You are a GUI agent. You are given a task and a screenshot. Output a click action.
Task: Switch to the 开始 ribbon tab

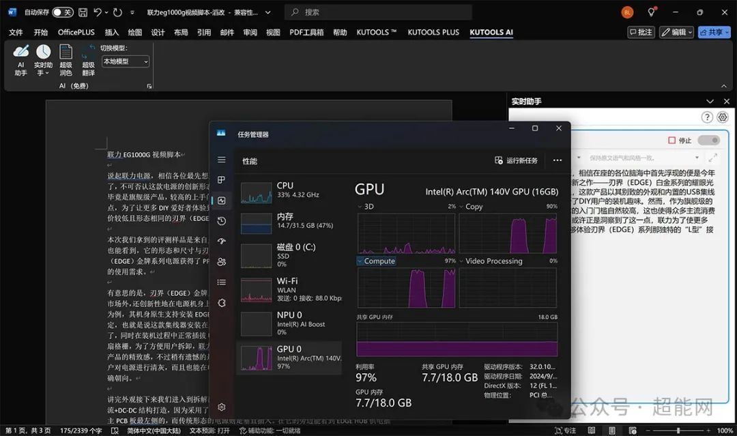pyautogui.click(x=40, y=32)
